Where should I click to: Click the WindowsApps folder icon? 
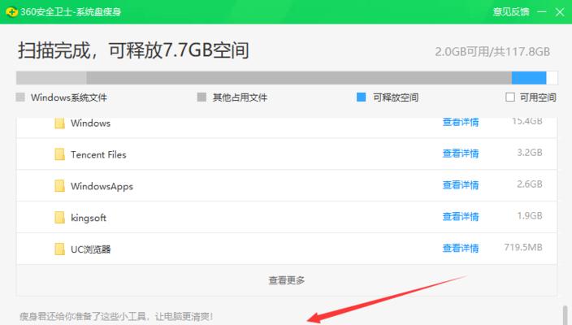(x=59, y=186)
